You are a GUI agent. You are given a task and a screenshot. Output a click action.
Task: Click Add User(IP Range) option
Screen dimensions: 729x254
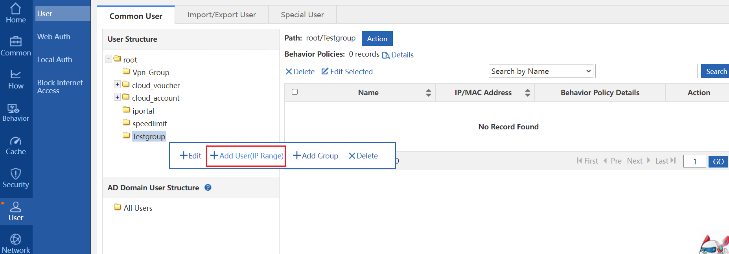[247, 156]
